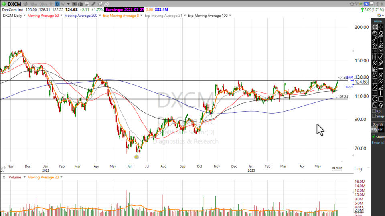Select the vertical time lines tool
Screen dimensions: 385x216
(x=375, y=57)
